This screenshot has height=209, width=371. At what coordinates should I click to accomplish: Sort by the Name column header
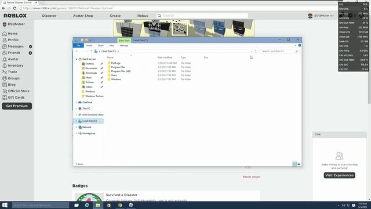click(110, 57)
